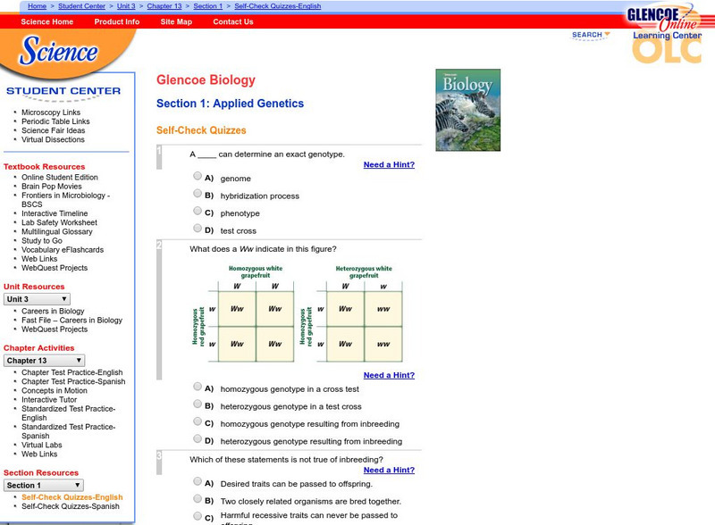This screenshot has height=525, width=715.
Task: Select heterozygous genotype in a test cross
Action: (198, 404)
